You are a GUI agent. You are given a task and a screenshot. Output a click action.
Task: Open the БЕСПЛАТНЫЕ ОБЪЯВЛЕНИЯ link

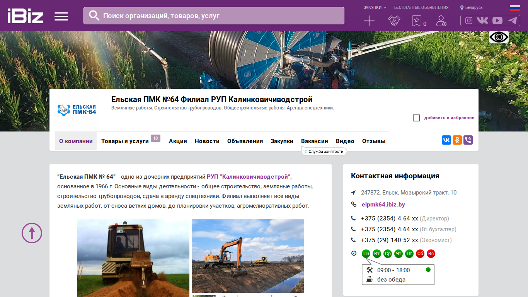(x=421, y=7)
